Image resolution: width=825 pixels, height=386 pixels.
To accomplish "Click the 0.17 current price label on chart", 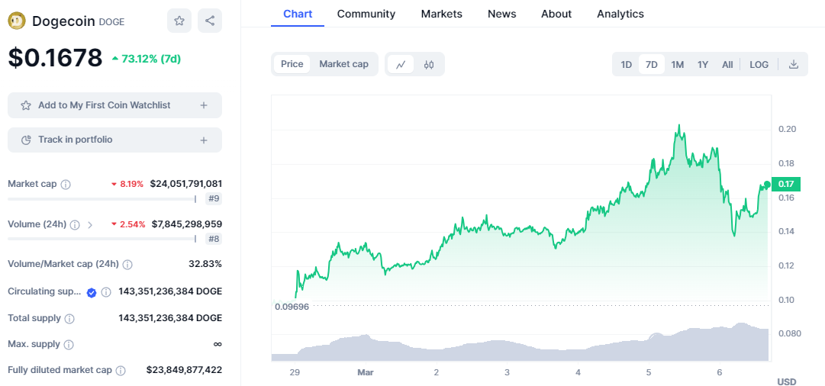I will coord(785,184).
